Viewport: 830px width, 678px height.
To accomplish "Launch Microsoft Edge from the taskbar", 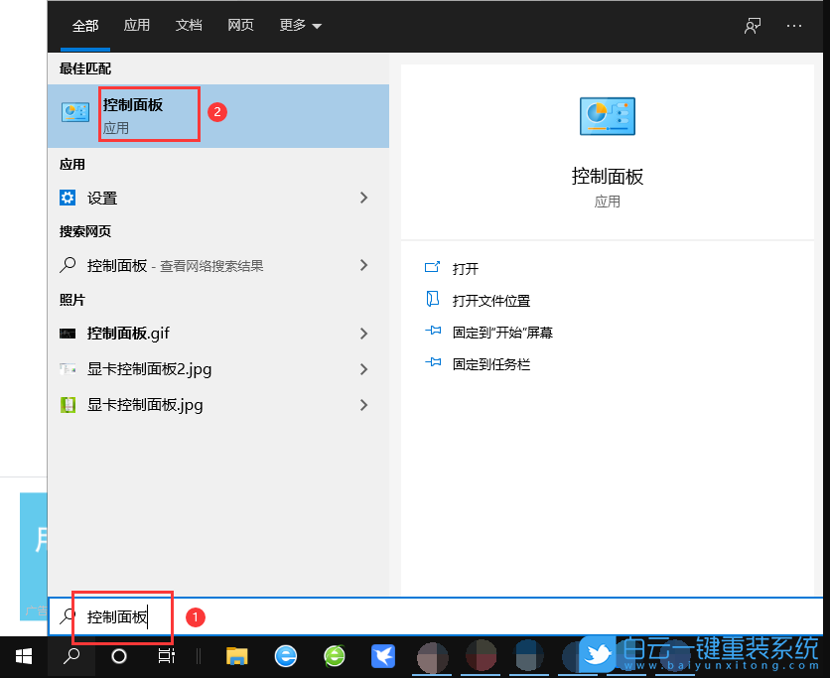I will (284, 656).
